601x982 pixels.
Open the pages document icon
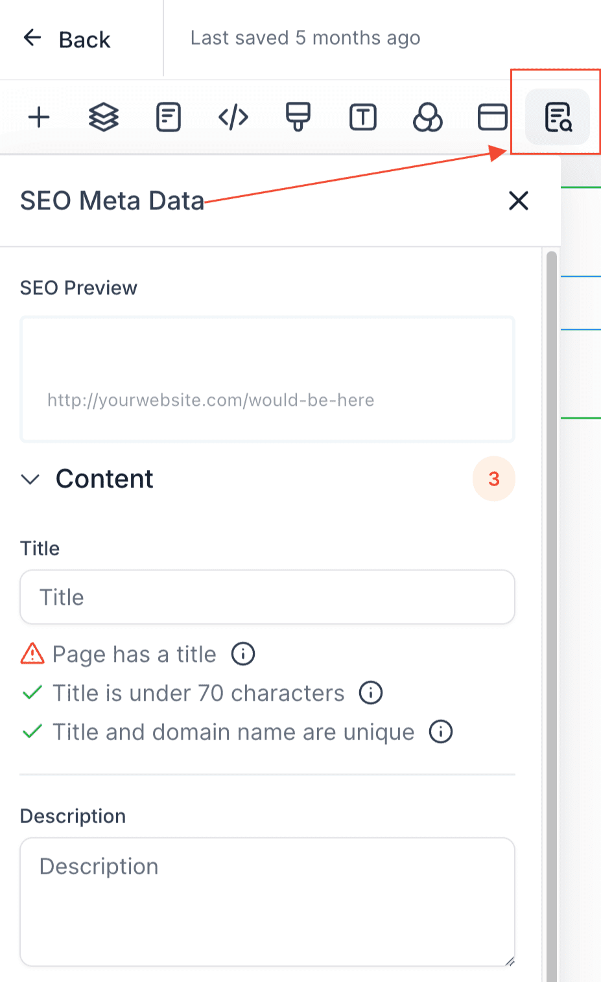pyautogui.click(x=169, y=117)
